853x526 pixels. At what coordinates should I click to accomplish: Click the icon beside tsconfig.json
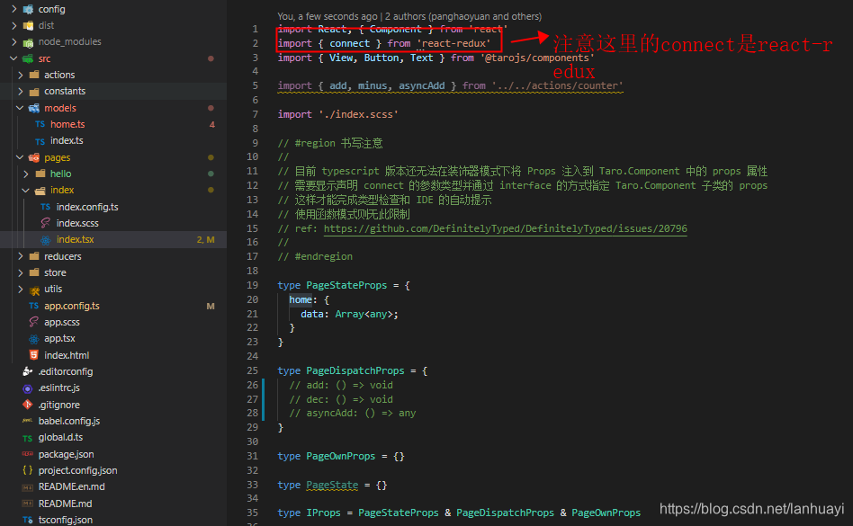click(x=27, y=520)
